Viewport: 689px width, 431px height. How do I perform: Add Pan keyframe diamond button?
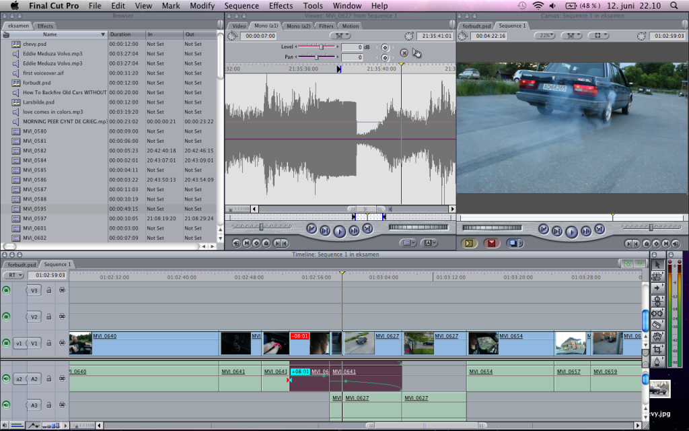(385, 58)
